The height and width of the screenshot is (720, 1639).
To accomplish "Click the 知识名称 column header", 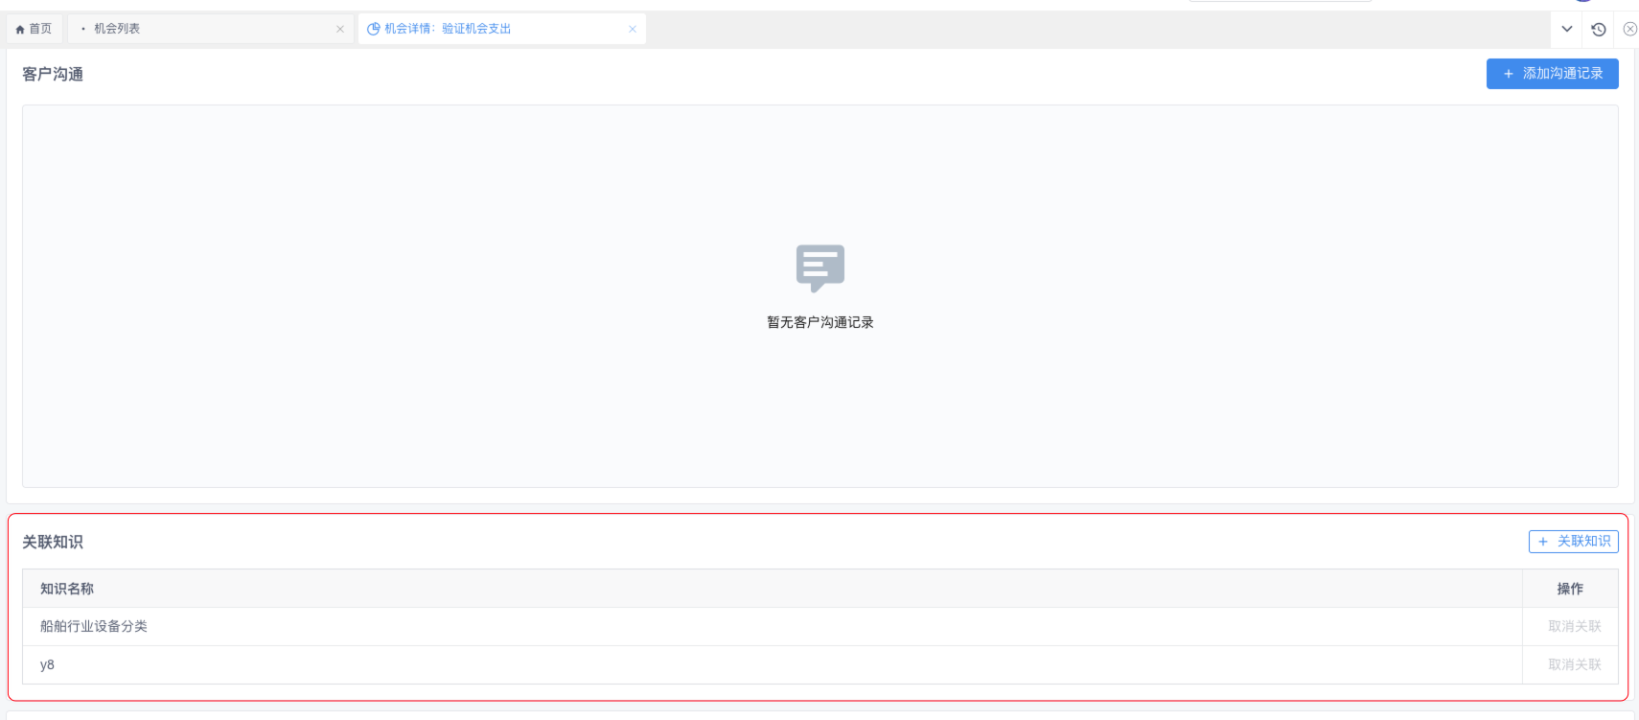I will tap(67, 589).
